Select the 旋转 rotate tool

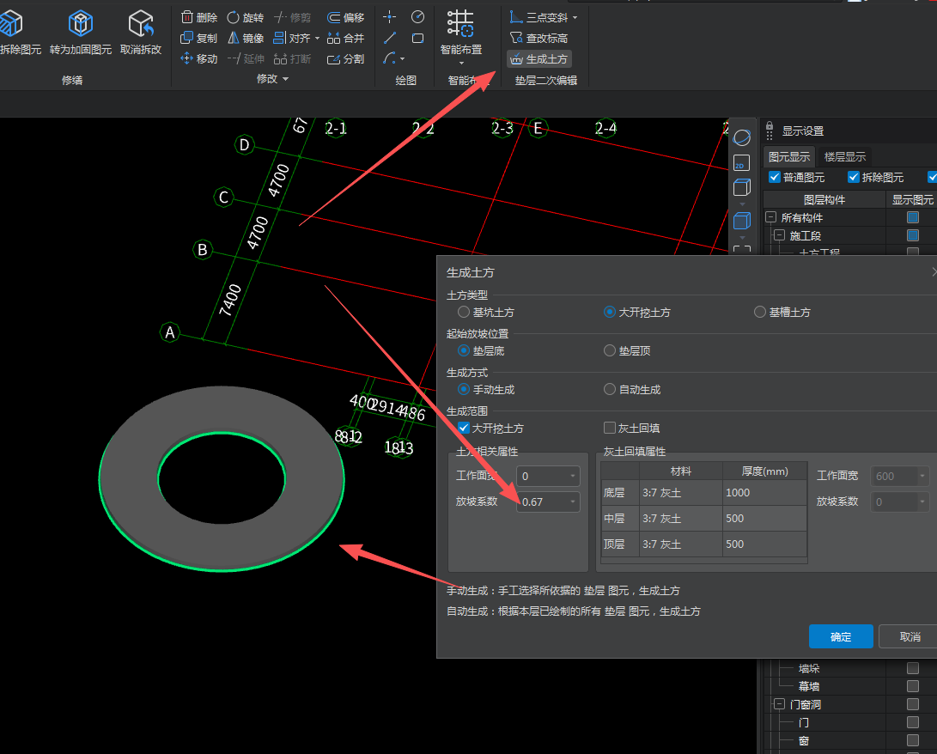click(246, 17)
